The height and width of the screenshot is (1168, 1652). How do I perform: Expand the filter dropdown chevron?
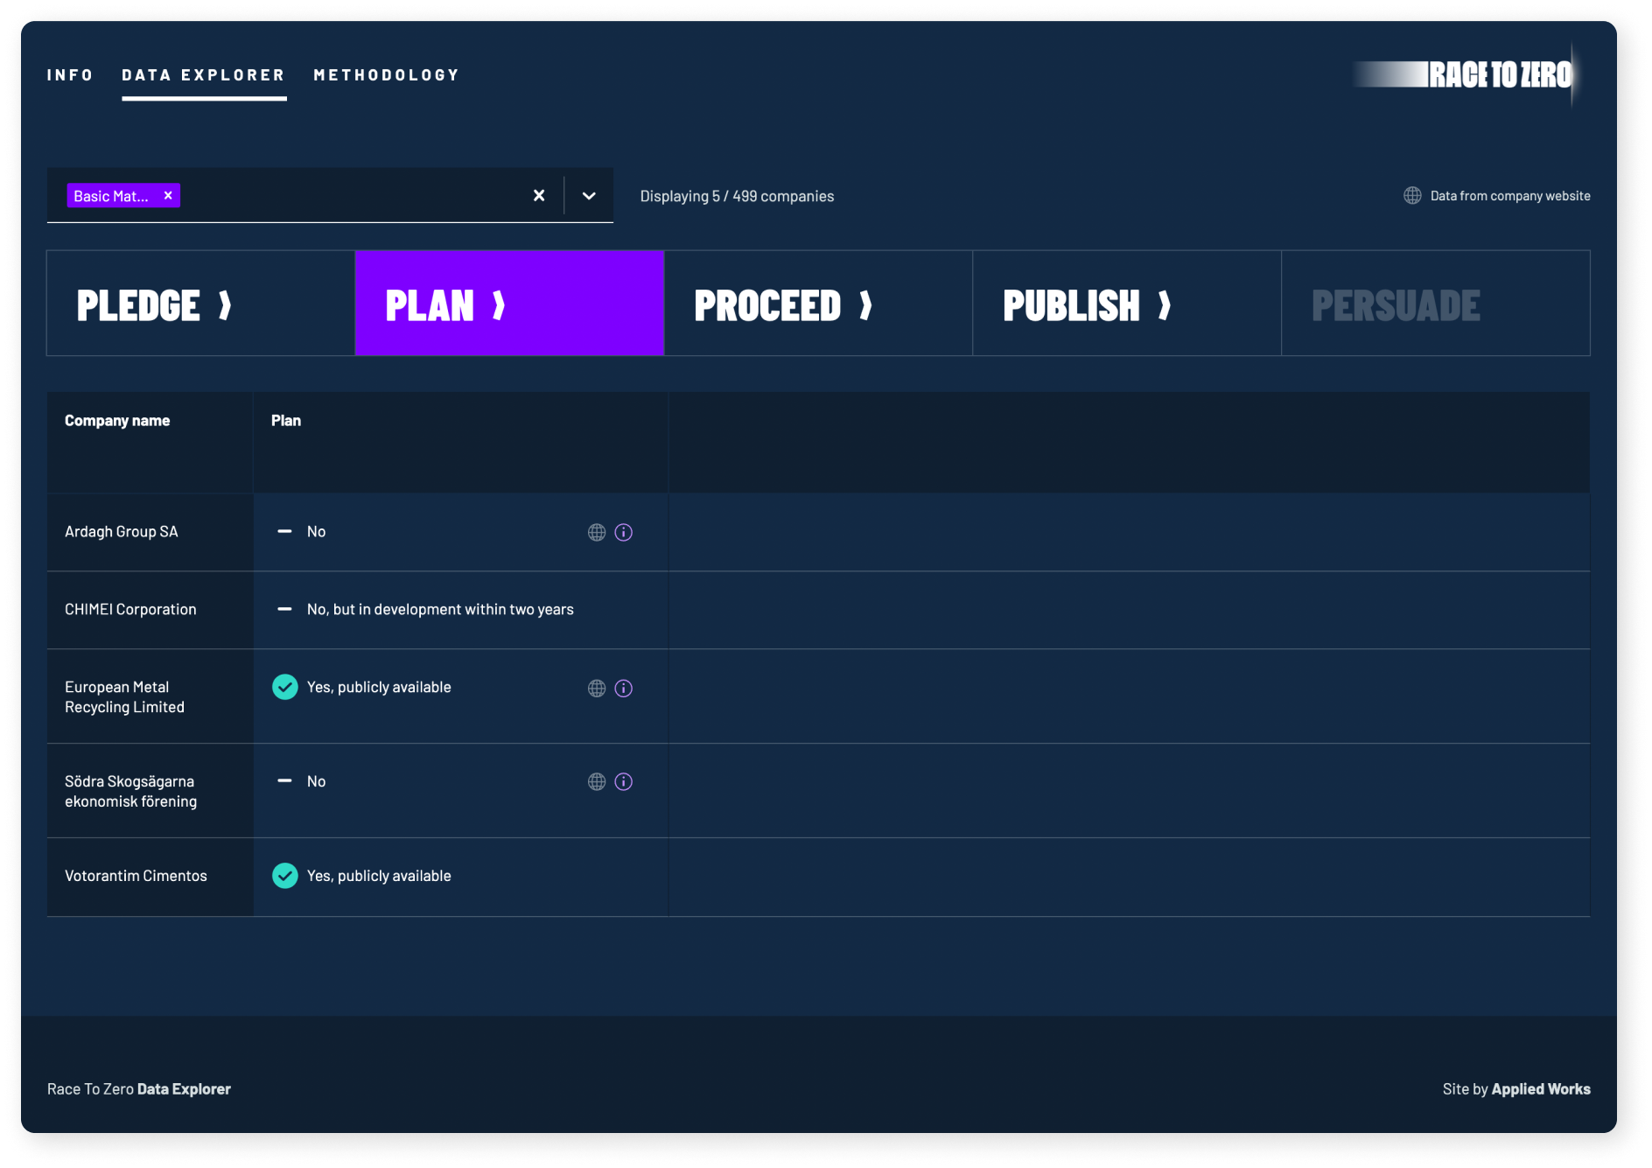tap(587, 195)
